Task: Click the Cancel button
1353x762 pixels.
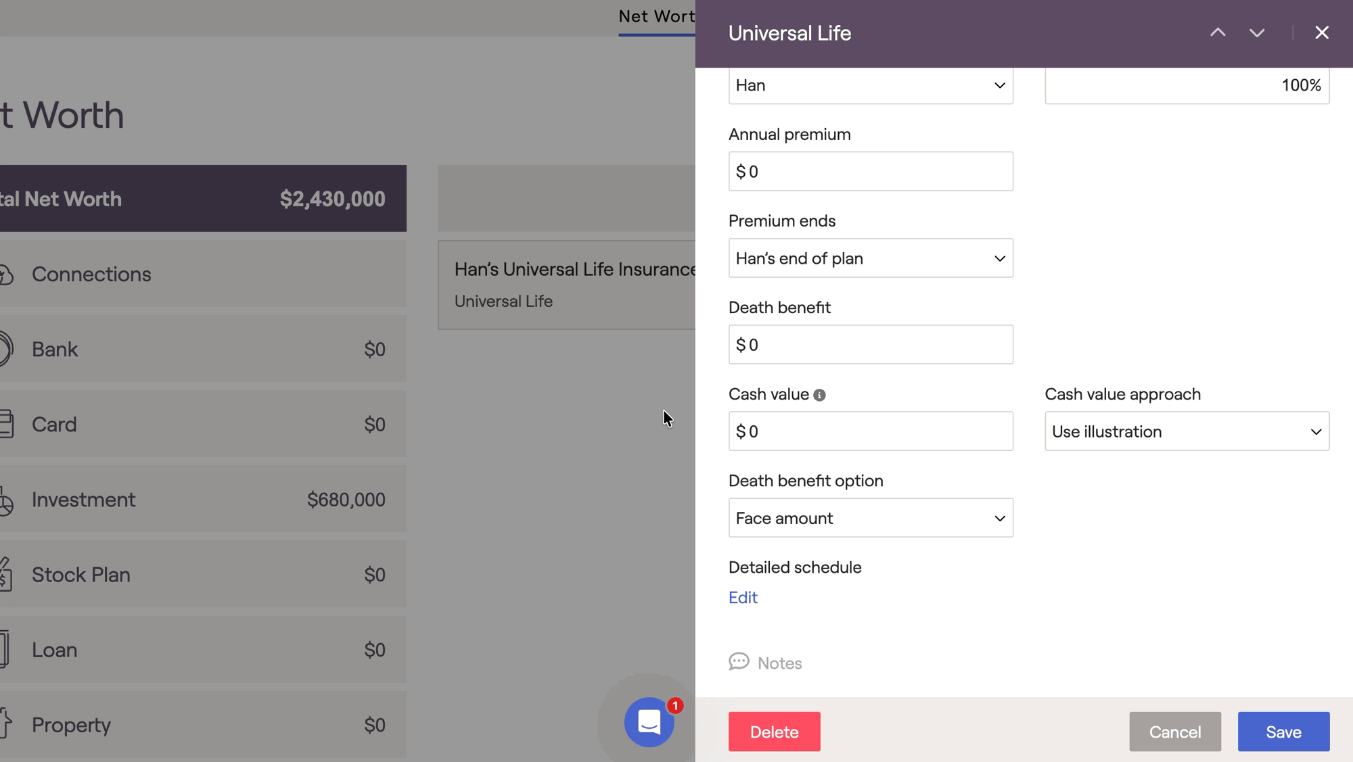Action: (1174, 732)
